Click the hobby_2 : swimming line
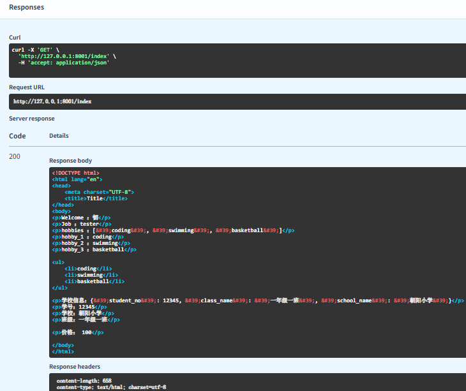This screenshot has height=391, width=466. click(x=91, y=243)
